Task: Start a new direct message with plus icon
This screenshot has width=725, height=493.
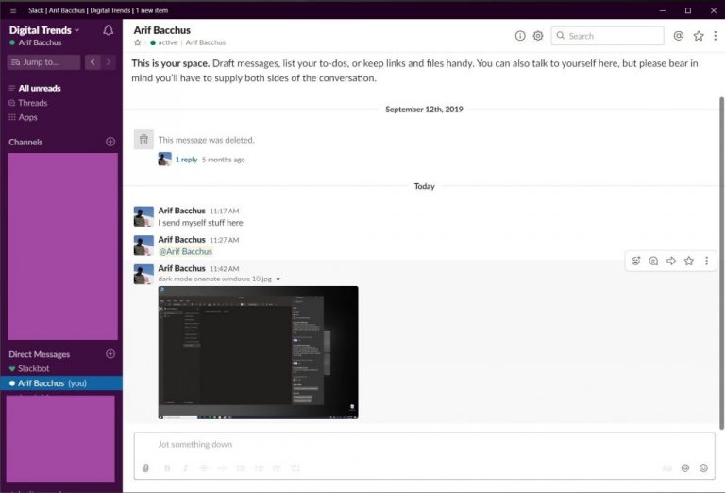Action: (110, 354)
